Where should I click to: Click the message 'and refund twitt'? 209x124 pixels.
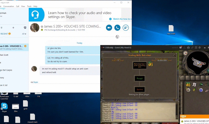click(x=49, y=72)
